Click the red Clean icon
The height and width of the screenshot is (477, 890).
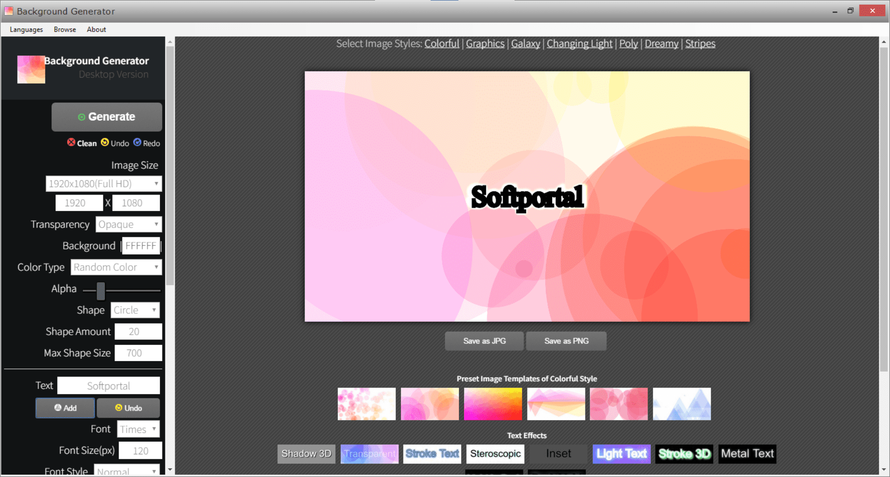pyautogui.click(x=71, y=142)
